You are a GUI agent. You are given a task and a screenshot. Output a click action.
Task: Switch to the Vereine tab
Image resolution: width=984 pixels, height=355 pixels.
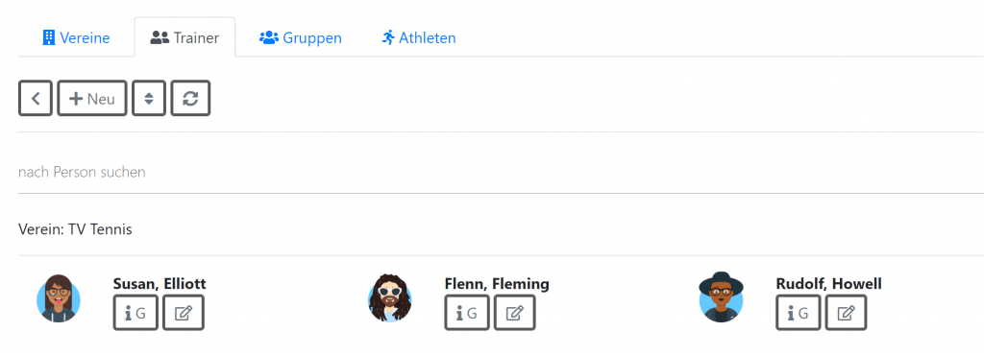[76, 37]
